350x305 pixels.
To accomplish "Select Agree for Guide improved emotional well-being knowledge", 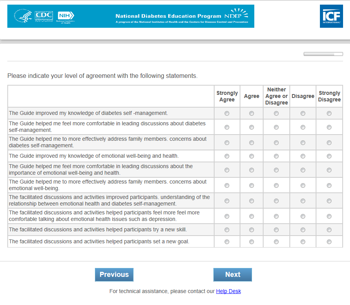I will point(252,156).
